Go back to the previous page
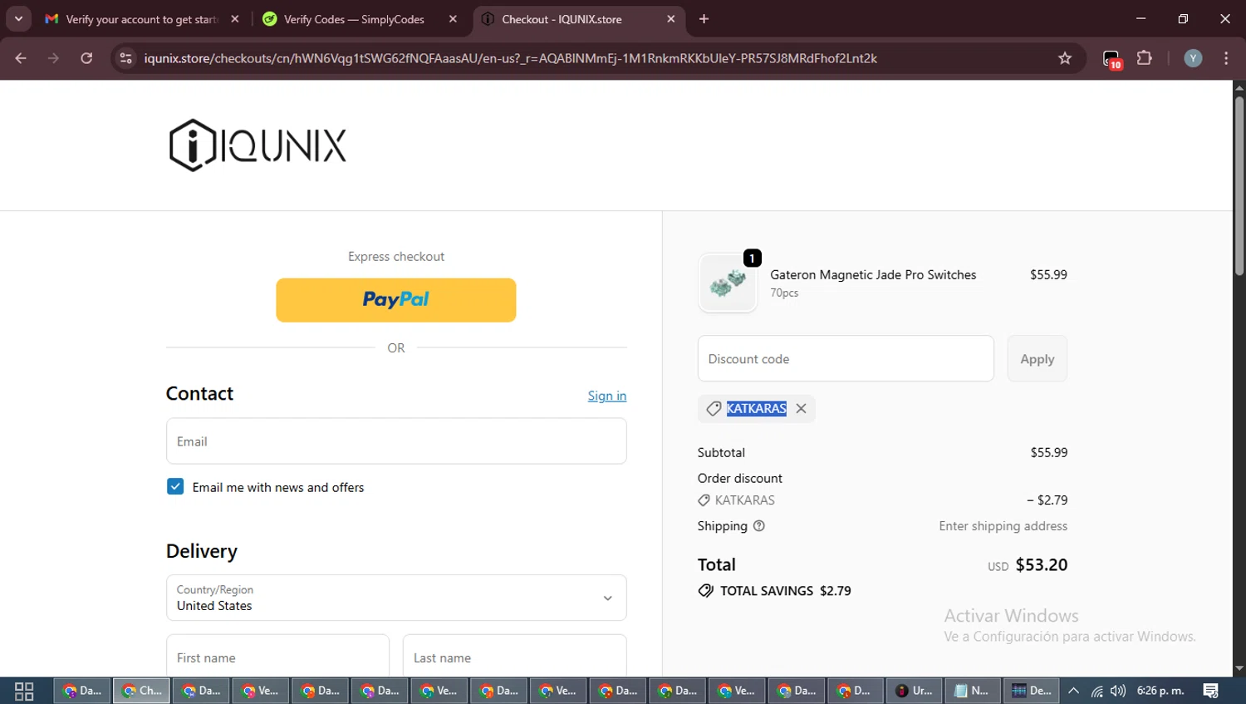Screen dimensions: 1246x704 pyautogui.click(x=21, y=58)
